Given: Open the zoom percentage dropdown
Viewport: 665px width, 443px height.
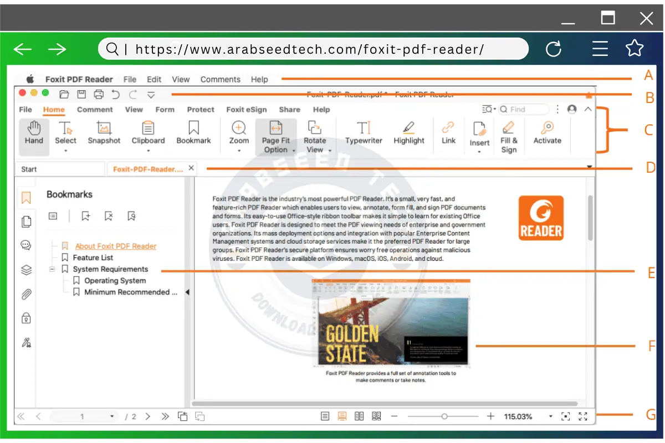Looking at the screenshot, I should click(550, 416).
